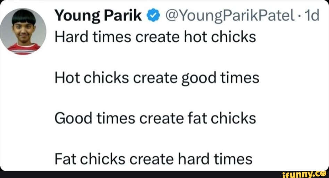Select the line "Good times create fat chicks"

[x=155, y=118]
